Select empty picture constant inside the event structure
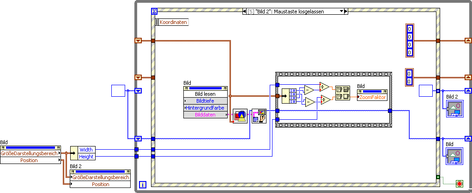472x193 pixels. click(x=426, y=91)
